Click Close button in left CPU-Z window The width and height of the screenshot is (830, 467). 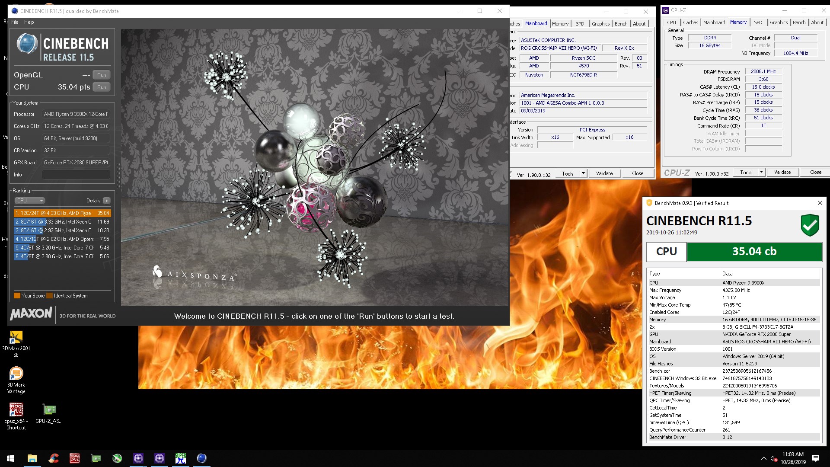pos(638,173)
